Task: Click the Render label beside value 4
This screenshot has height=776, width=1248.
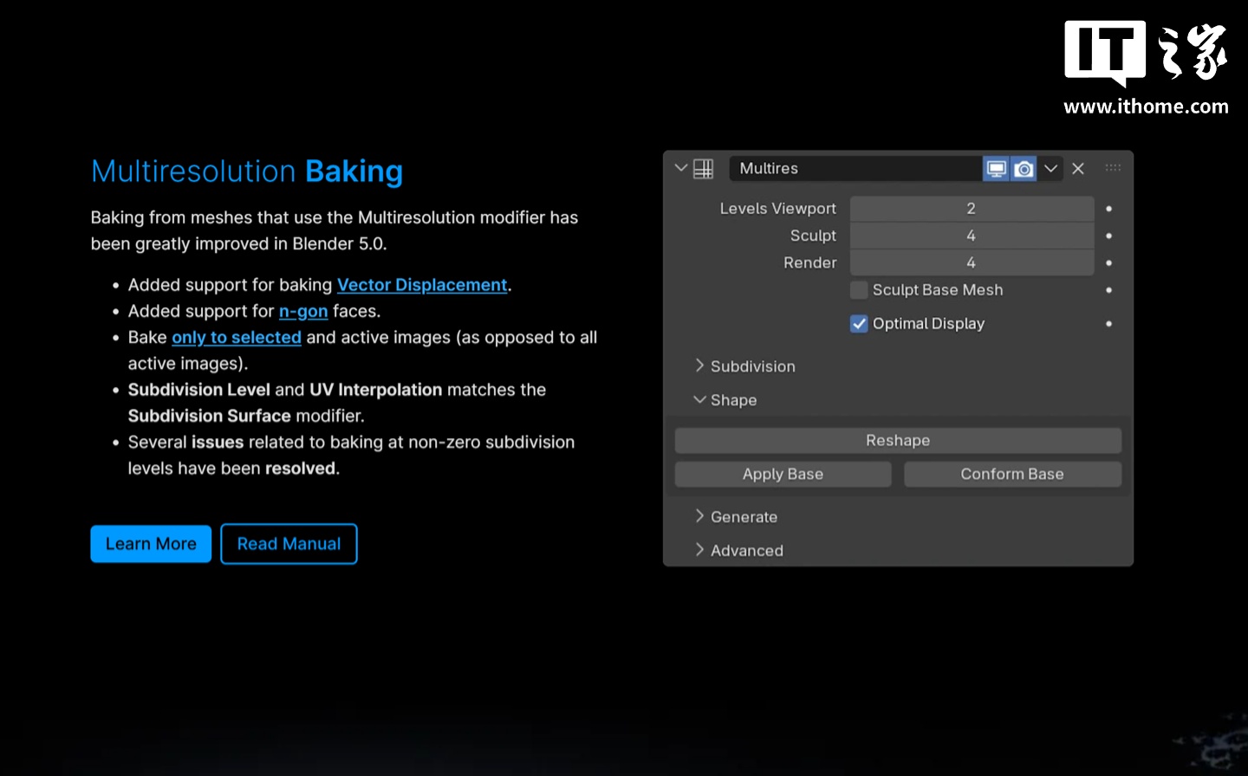Action: tap(810, 262)
